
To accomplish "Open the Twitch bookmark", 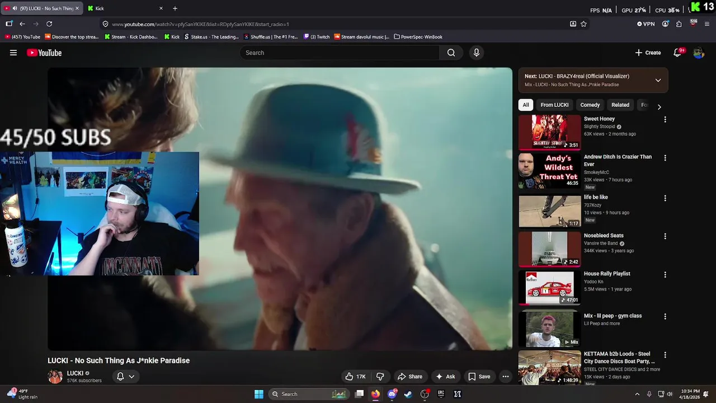I will point(317,37).
